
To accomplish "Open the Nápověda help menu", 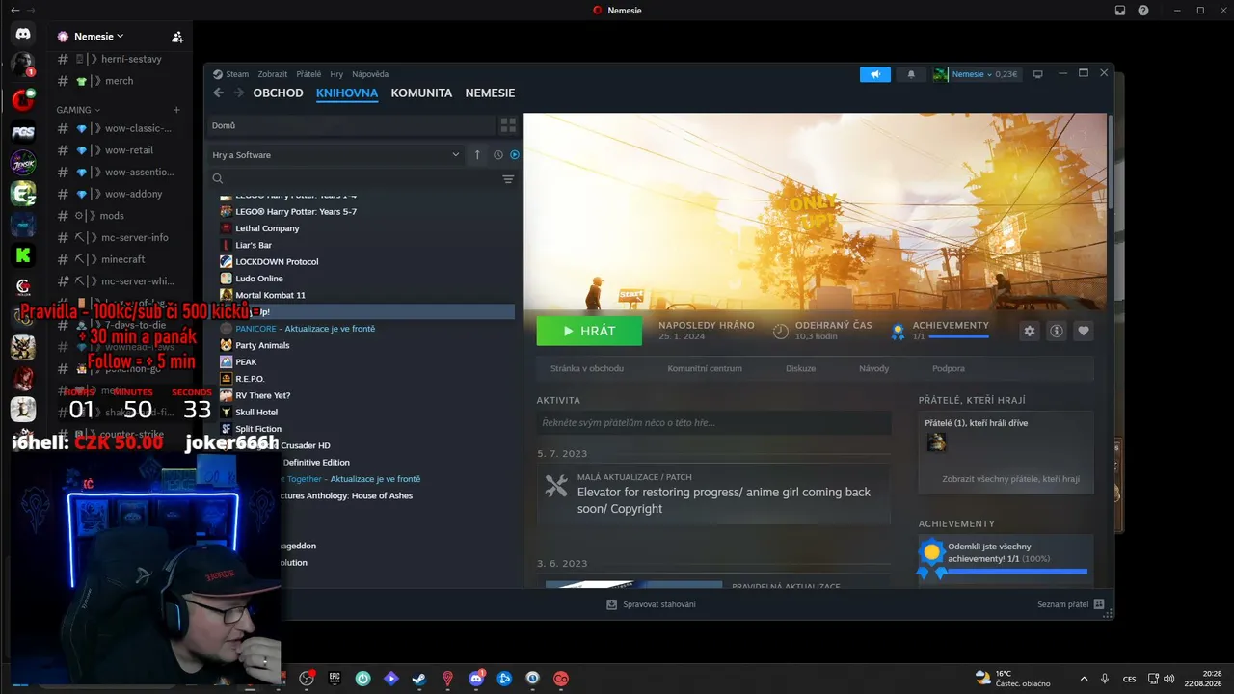I will coord(370,74).
